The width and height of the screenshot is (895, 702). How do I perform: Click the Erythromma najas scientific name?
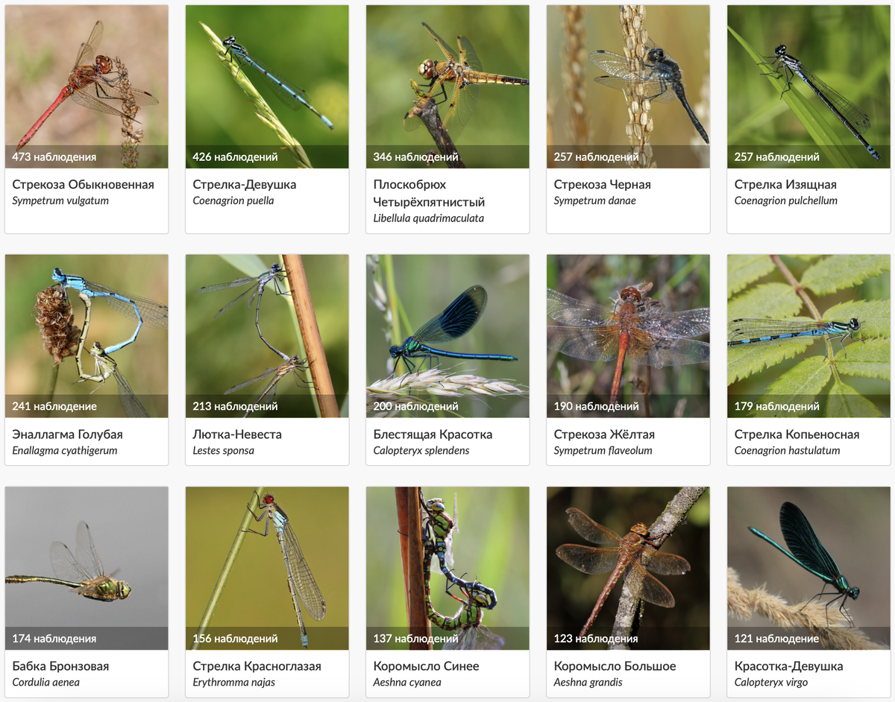coord(233,682)
